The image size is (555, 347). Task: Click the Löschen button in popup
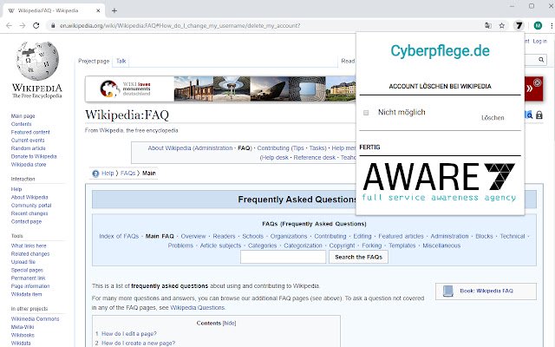click(493, 118)
